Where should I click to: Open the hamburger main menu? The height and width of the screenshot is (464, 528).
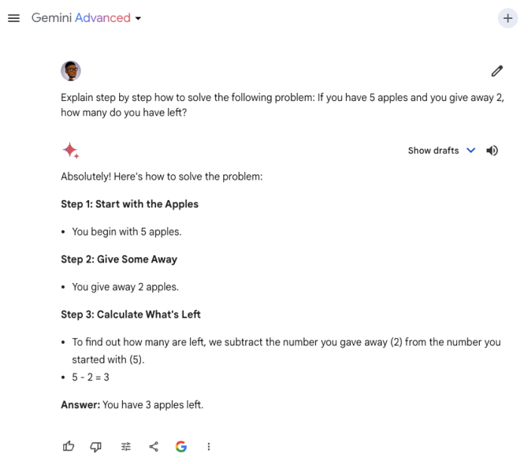[x=14, y=18]
